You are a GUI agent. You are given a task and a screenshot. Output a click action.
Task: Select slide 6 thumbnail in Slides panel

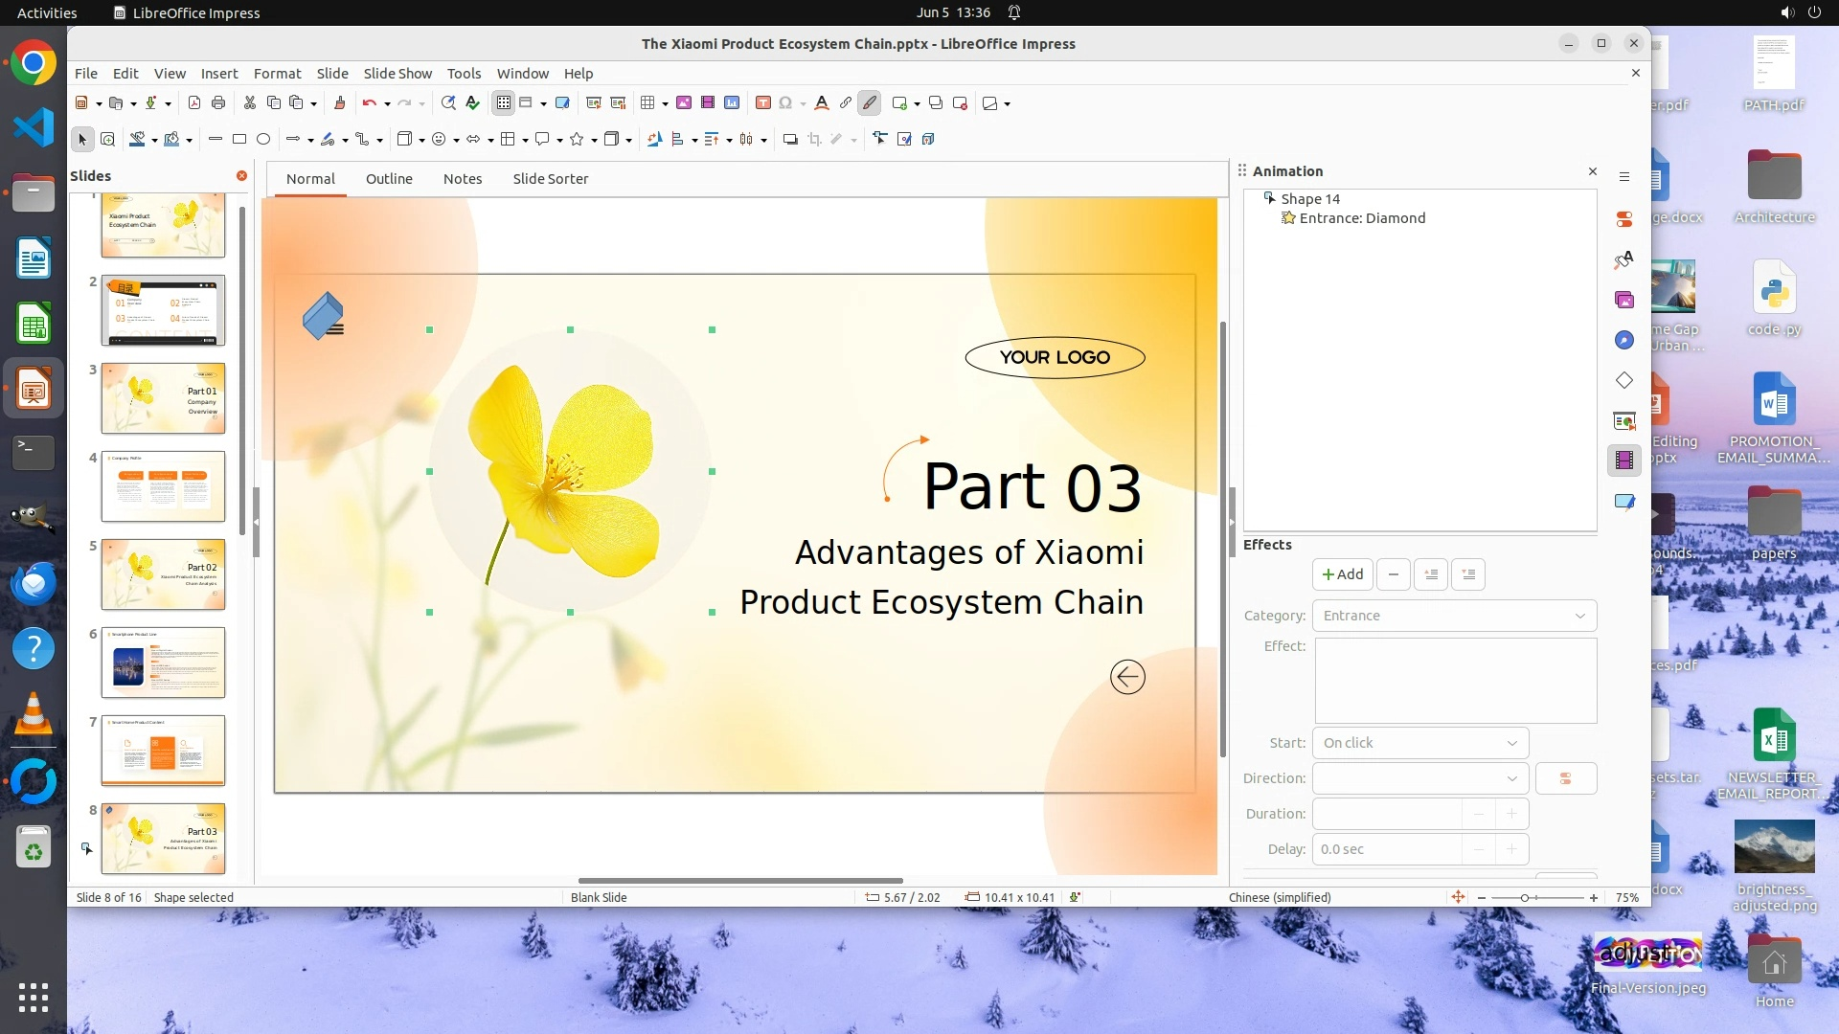(163, 663)
